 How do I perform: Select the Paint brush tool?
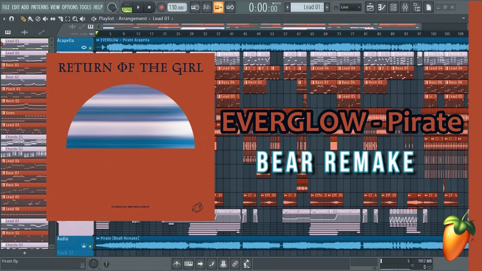coord(30,18)
